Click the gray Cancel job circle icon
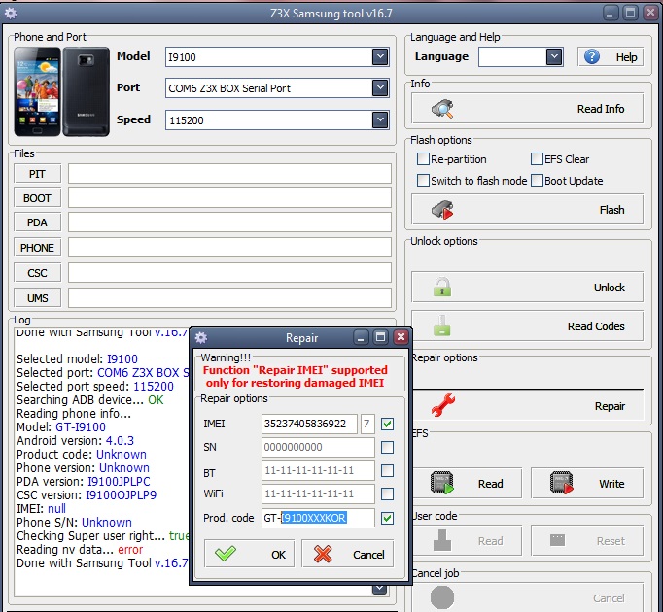The height and width of the screenshot is (612, 663). [x=442, y=597]
